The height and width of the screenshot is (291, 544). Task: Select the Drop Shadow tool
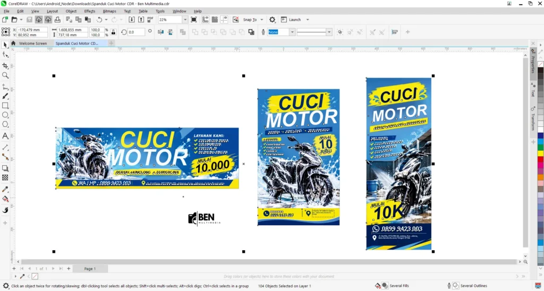tap(5, 168)
